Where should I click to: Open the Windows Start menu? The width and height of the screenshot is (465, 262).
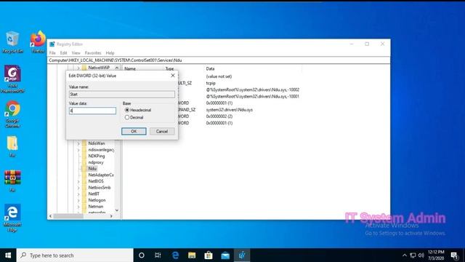tap(8, 255)
